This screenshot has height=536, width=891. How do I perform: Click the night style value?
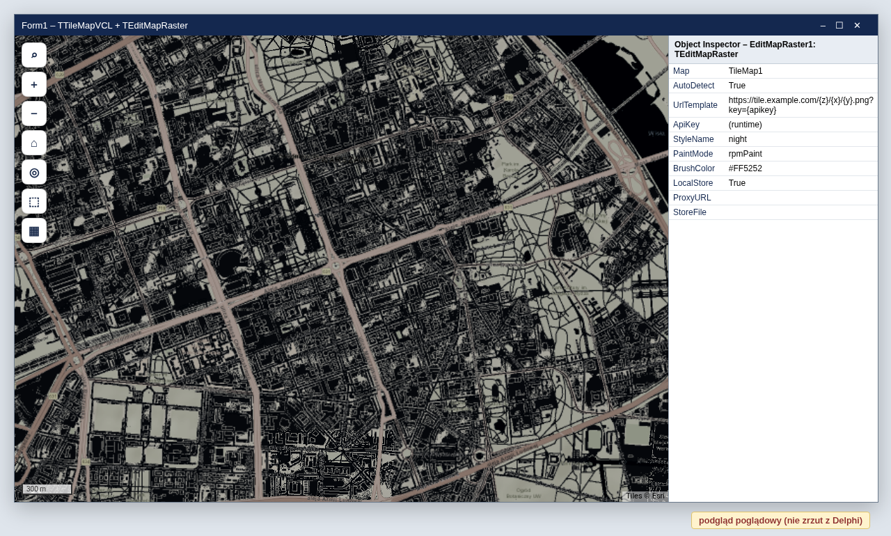(x=738, y=139)
